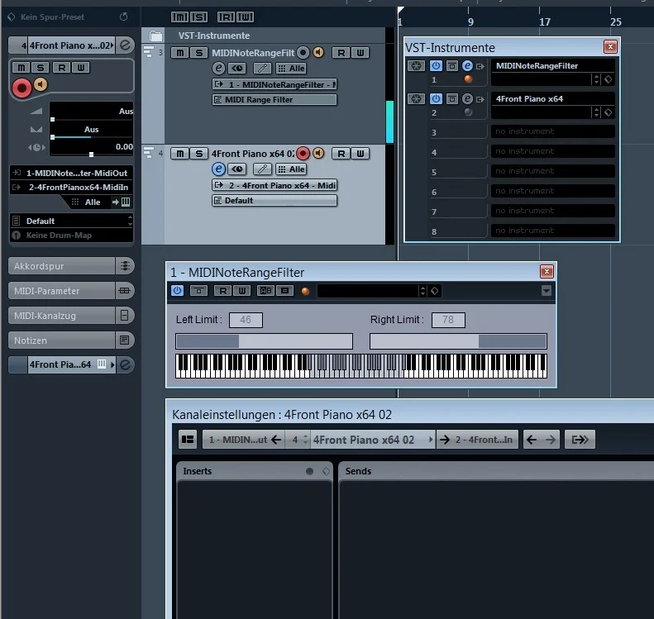This screenshot has height=619, width=654.
Task: Turn off power for 4Front Piano x64 instrument
Action: coord(437,98)
